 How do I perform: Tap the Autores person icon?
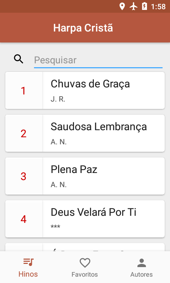[x=142, y=262]
